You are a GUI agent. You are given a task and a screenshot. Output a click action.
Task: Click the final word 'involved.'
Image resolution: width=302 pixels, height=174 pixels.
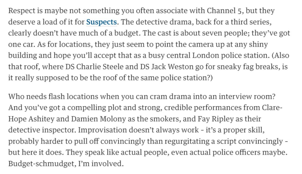[x=107, y=164]
